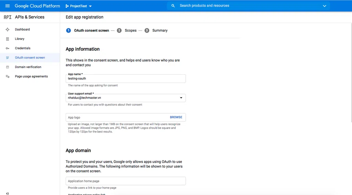Image resolution: width=352 pixels, height=195 pixels.
Task: Click the APIs & Services header
Action: 30,17
